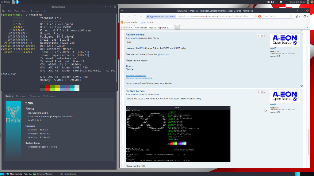Screen dimensions: 314x176
Task: Jump to top arrow below the first post
Action: (x=302, y=86)
